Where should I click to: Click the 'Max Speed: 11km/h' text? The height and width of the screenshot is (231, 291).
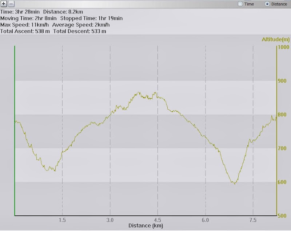coord(24,25)
